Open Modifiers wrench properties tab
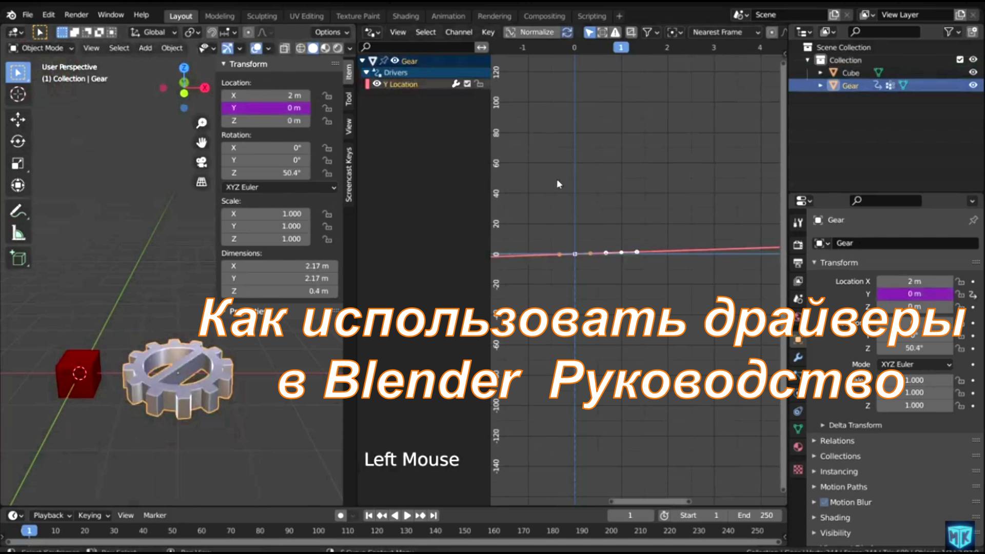The width and height of the screenshot is (985, 554). [798, 357]
